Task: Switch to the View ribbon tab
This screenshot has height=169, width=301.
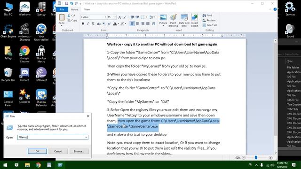Action: coord(87,9)
